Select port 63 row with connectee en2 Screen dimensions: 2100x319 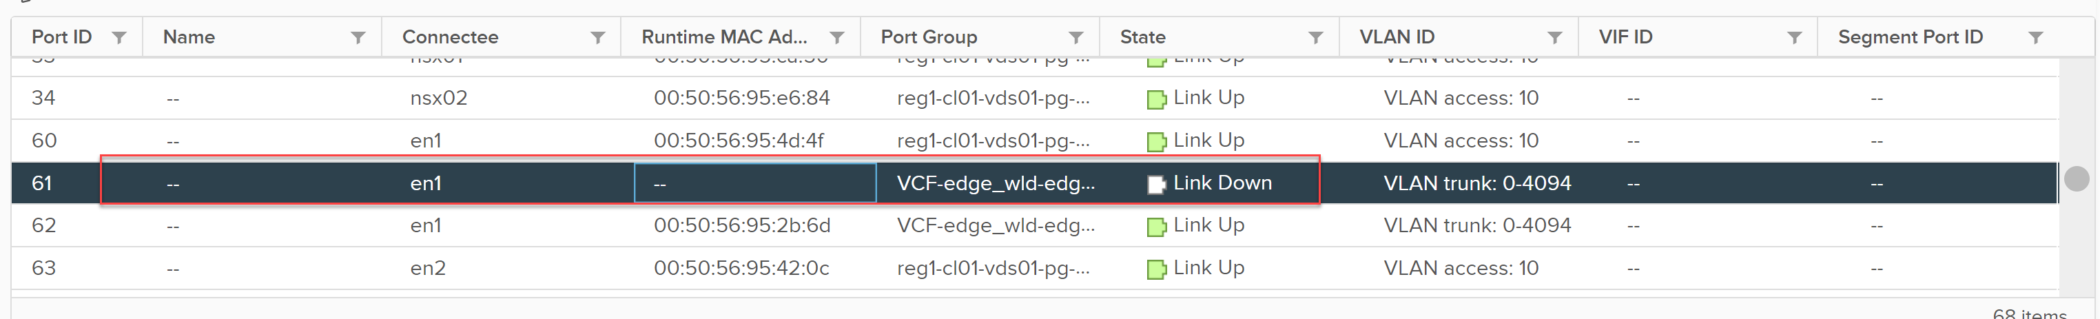1035,267
